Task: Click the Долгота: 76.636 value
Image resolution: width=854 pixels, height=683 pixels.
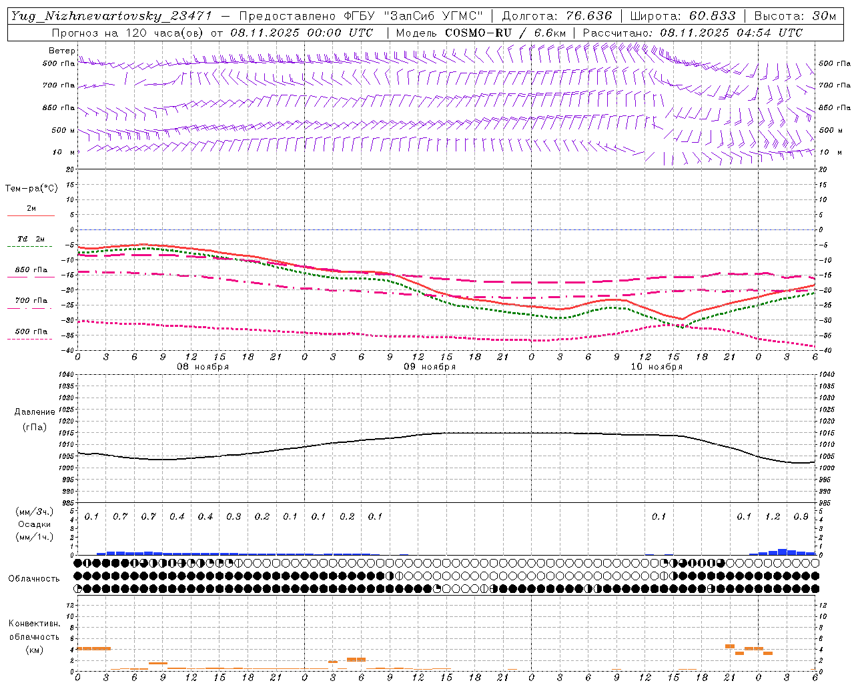Action: click(x=557, y=16)
